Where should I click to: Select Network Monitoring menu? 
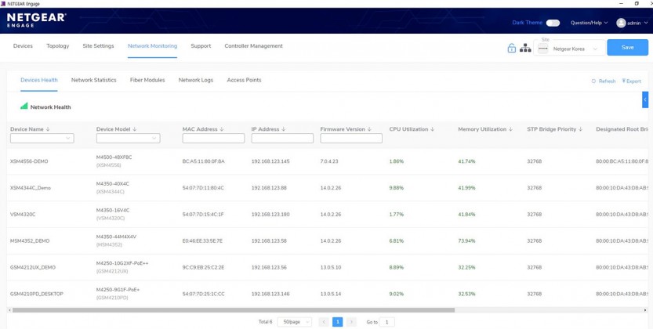pos(152,46)
